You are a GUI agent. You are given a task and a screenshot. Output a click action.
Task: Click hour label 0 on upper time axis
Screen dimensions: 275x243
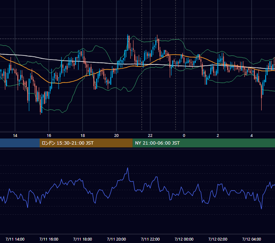click(184, 136)
